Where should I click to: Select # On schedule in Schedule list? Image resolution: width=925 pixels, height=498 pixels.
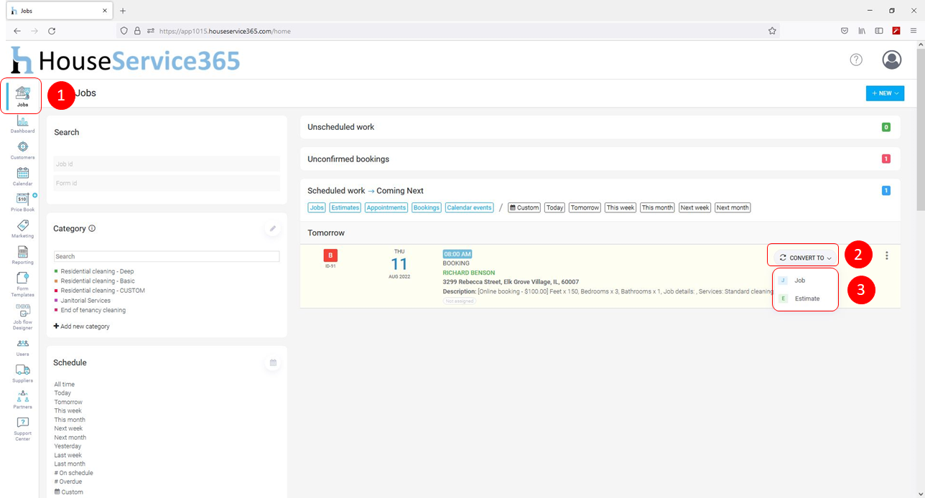(74, 473)
